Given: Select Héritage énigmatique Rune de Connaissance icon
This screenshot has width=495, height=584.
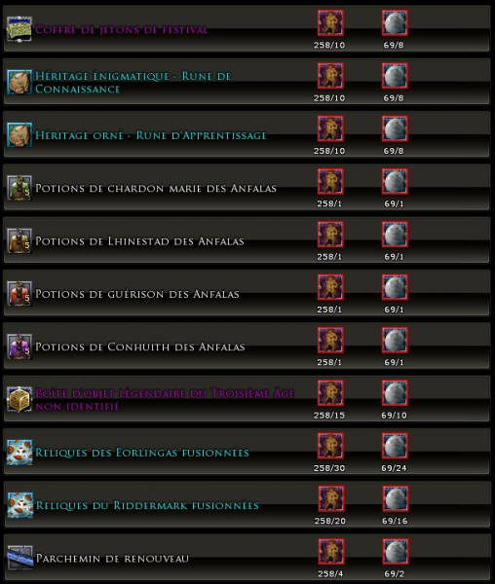Looking at the screenshot, I should (x=19, y=82).
